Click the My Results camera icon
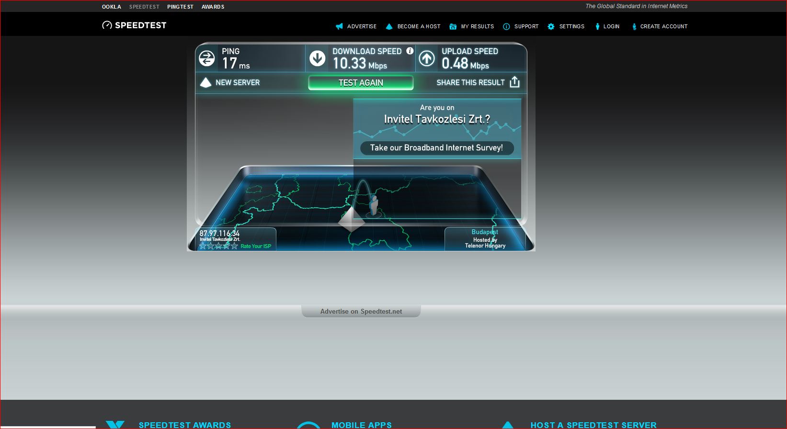 (453, 26)
